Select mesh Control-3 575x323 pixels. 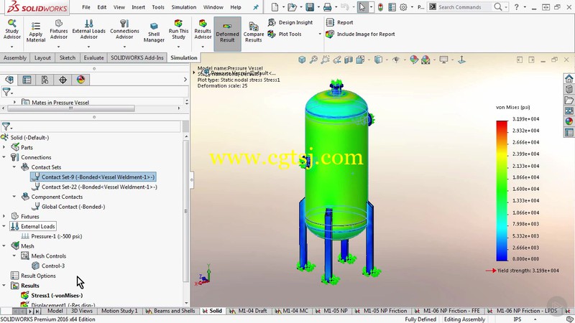tap(48, 266)
